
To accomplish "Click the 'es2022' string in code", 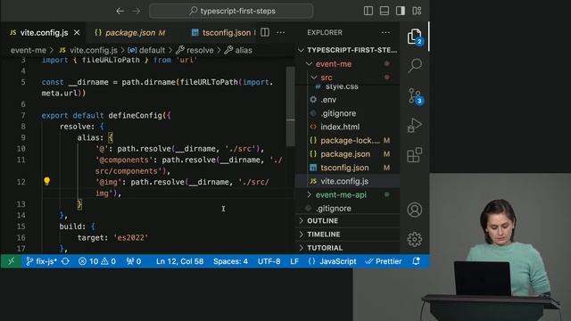I will [131, 238].
